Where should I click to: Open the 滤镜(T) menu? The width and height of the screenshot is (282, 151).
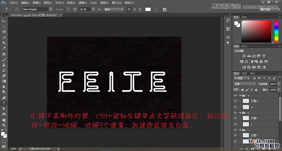[x=83, y=3]
